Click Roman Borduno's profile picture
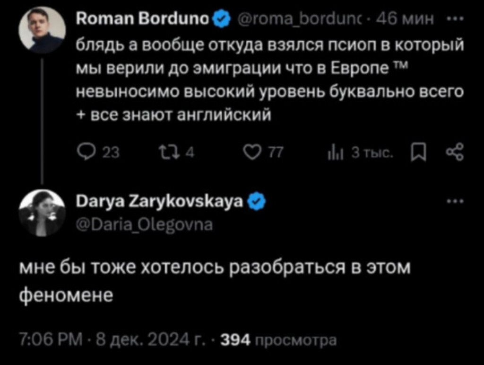 [x=42, y=29]
